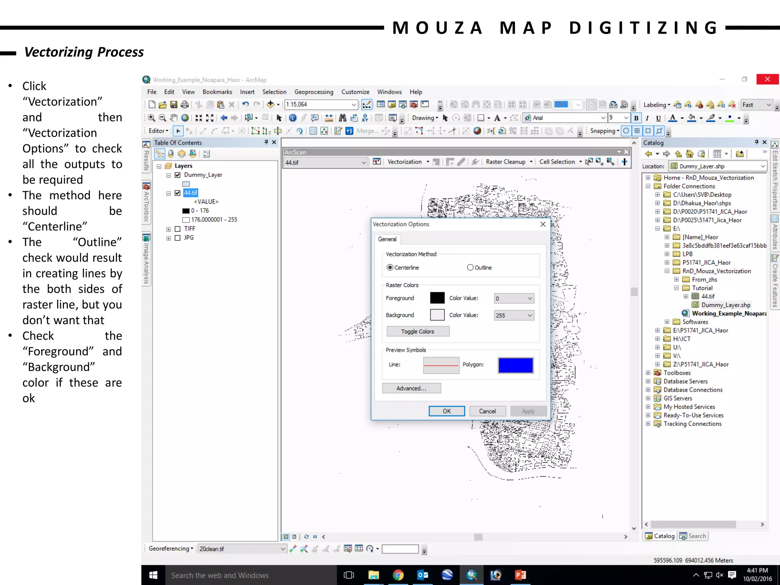Click the blue Polygon preview swatch
The image size is (780, 585).
515,365
